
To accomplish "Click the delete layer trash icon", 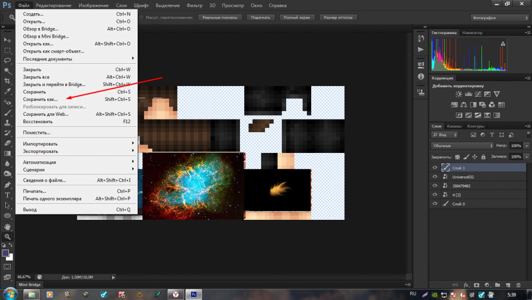I will pyautogui.click(x=518, y=285).
